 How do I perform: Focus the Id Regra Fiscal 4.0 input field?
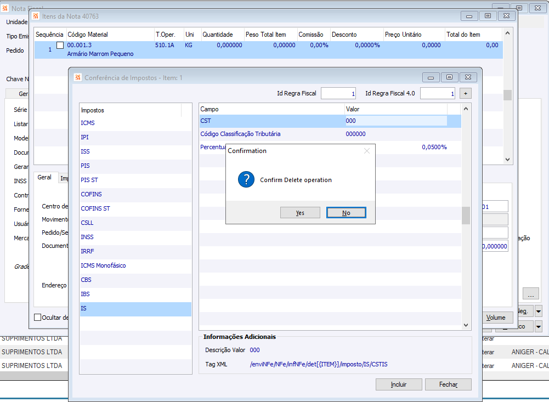click(x=438, y=93)
